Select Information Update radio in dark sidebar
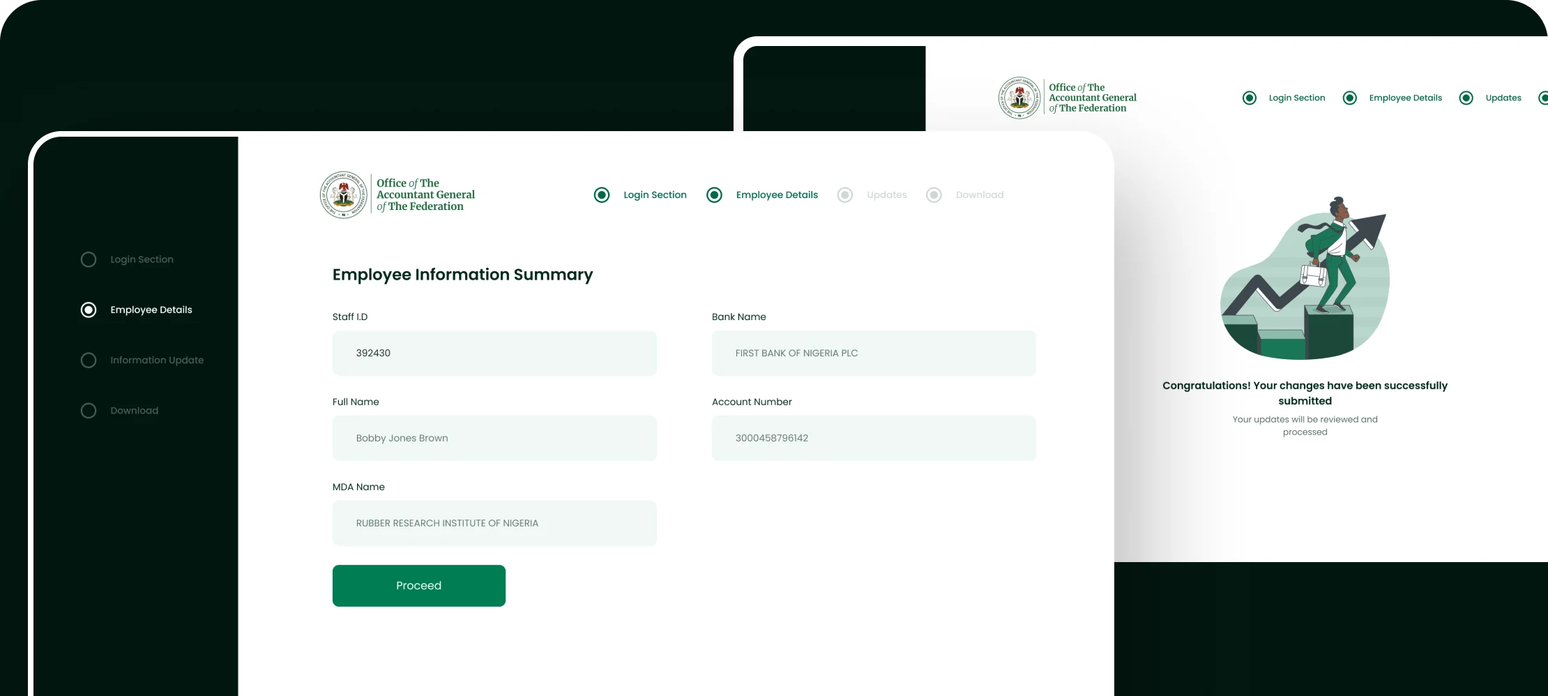 pyautogui.click(x=89, y=360)
